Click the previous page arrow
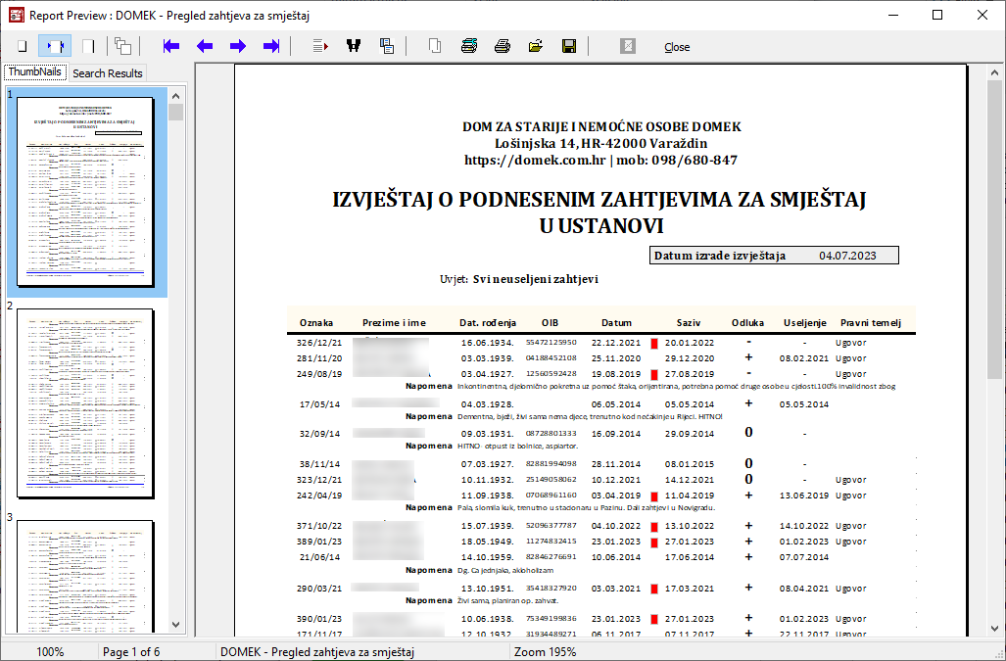This screenshot has width=1006, height=661. tap(205, 46)
